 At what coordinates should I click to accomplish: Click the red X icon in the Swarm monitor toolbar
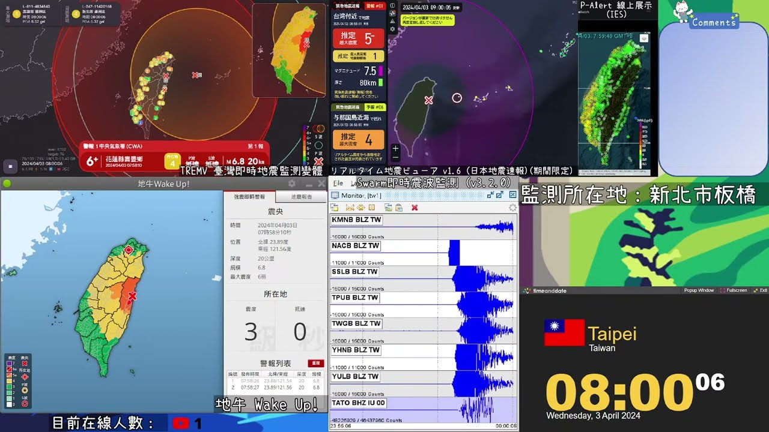point(415,208)
